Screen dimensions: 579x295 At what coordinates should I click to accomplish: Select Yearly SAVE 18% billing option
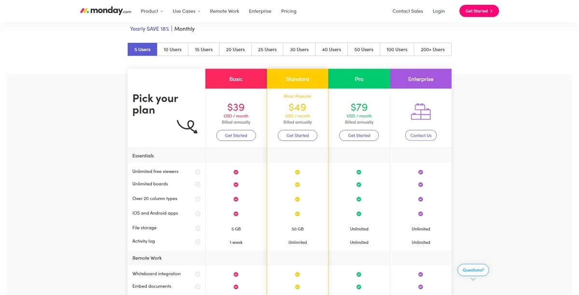point(150,29)
